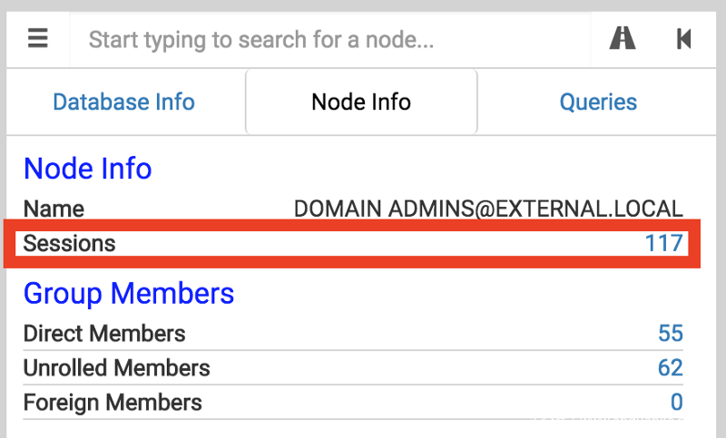Show the Unrolled Members count 62
This screenshot has height=438, width=726.
point(670,367)
